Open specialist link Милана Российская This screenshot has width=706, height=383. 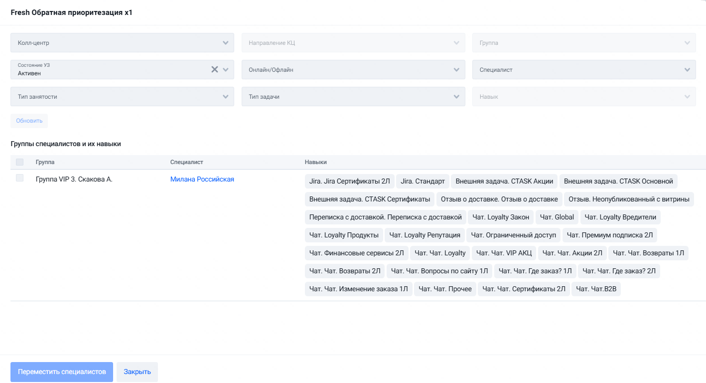coord(202,179)
